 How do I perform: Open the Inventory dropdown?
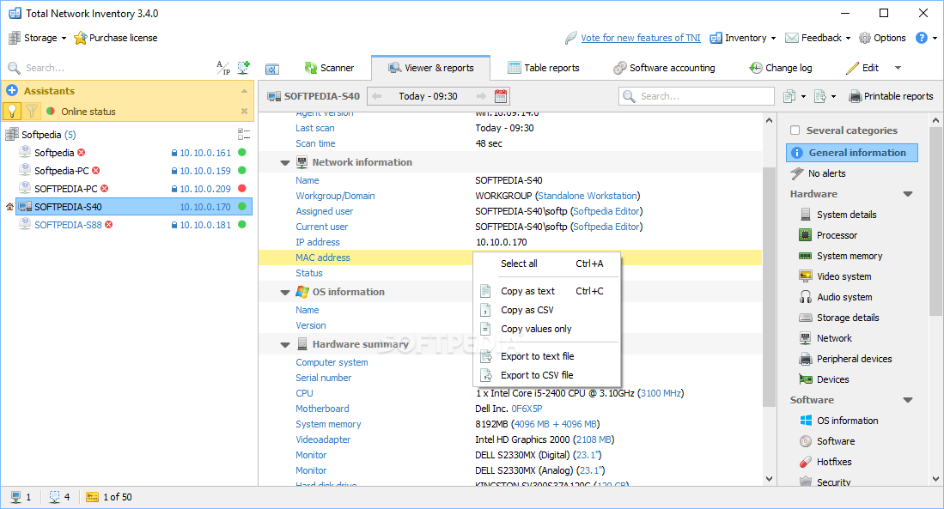pyautogui.click(x=743, y=38)
